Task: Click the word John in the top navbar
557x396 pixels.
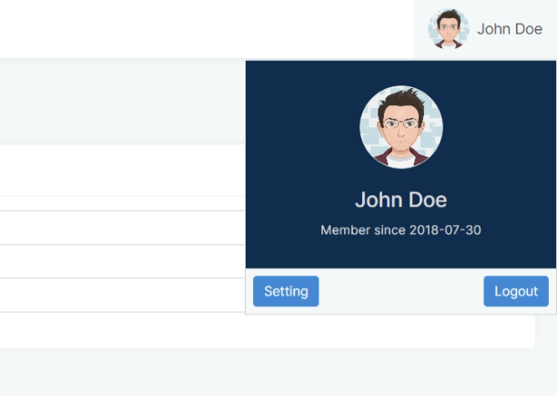Action: pyautogui.click(x=494, y=29)
